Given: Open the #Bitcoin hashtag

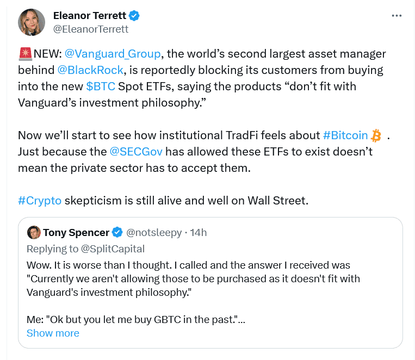Looking at the screenshot, I should point(345,135).
